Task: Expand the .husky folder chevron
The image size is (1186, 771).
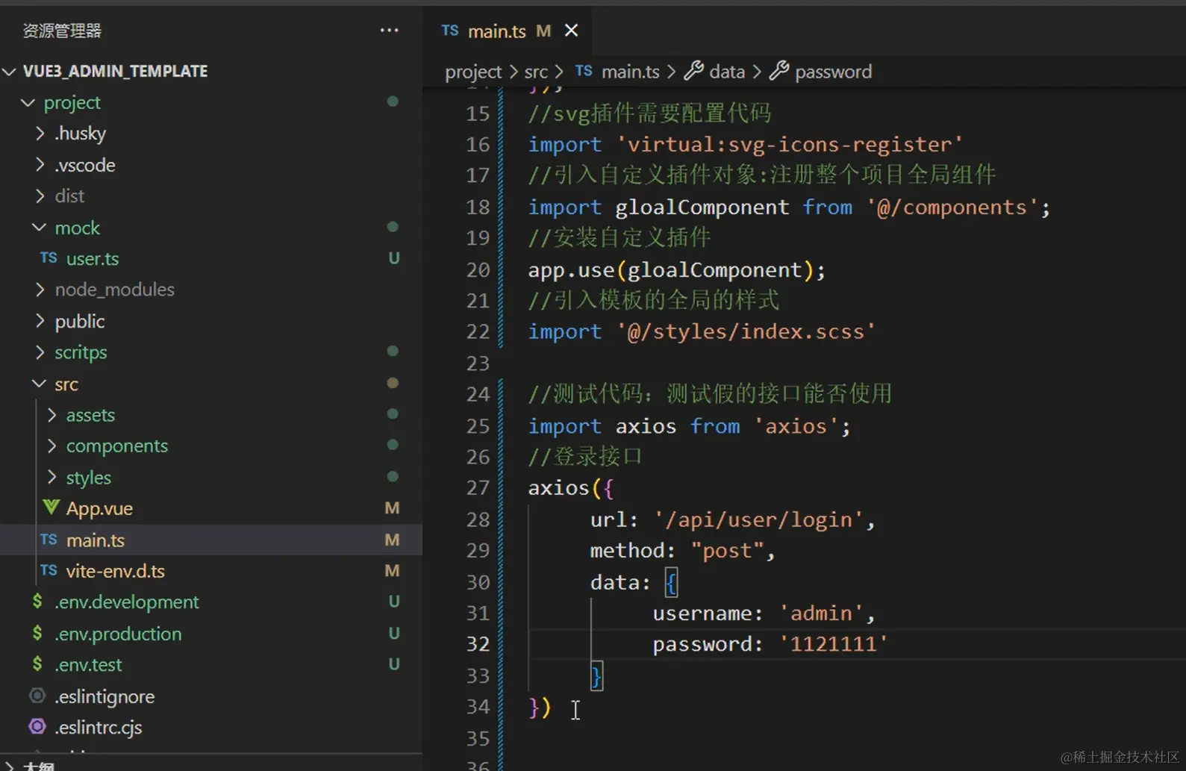Action: 40,134
